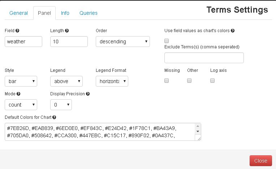Enable the Log axis checkbox
This screenshot has width=276, height=169.
pos(212,81)
